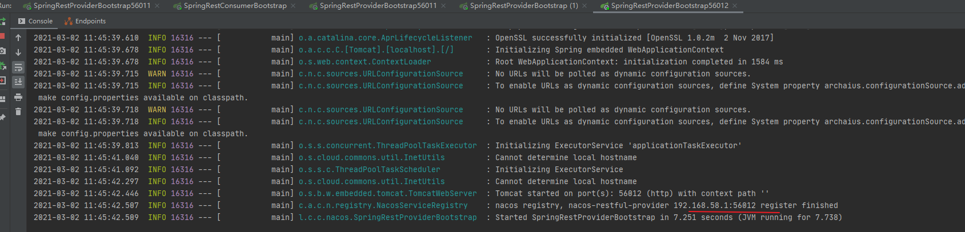Click the Print console output icon
Viewport: 965px width, 232px height.
tap(18, 97)
